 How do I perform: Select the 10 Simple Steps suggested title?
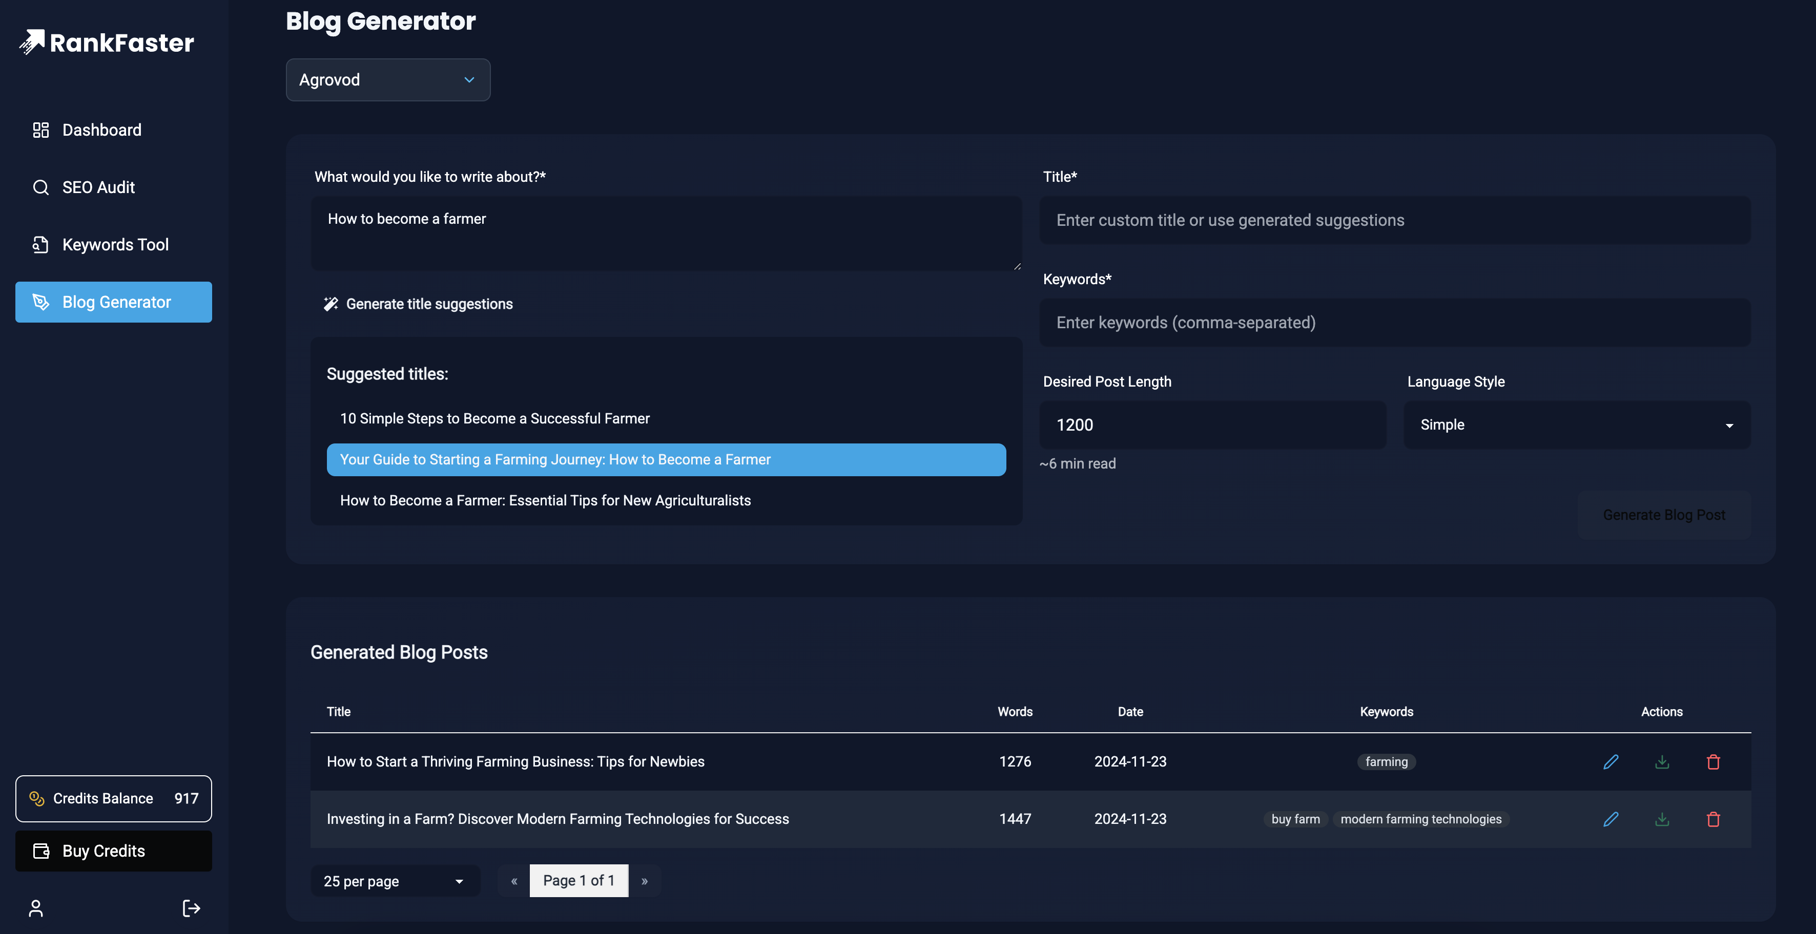[494, 418]
